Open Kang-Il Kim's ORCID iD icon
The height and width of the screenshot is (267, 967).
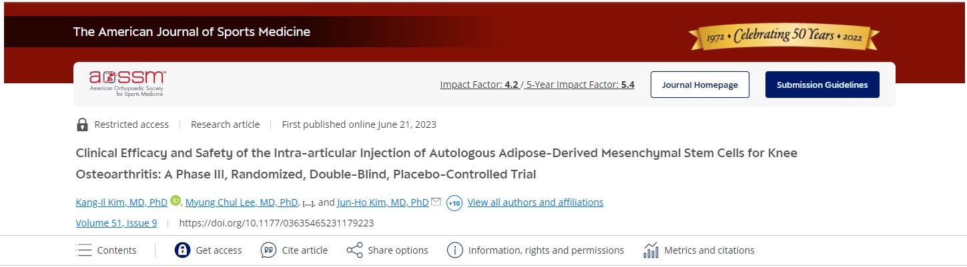pyautogui.click(x=176, y=201)
